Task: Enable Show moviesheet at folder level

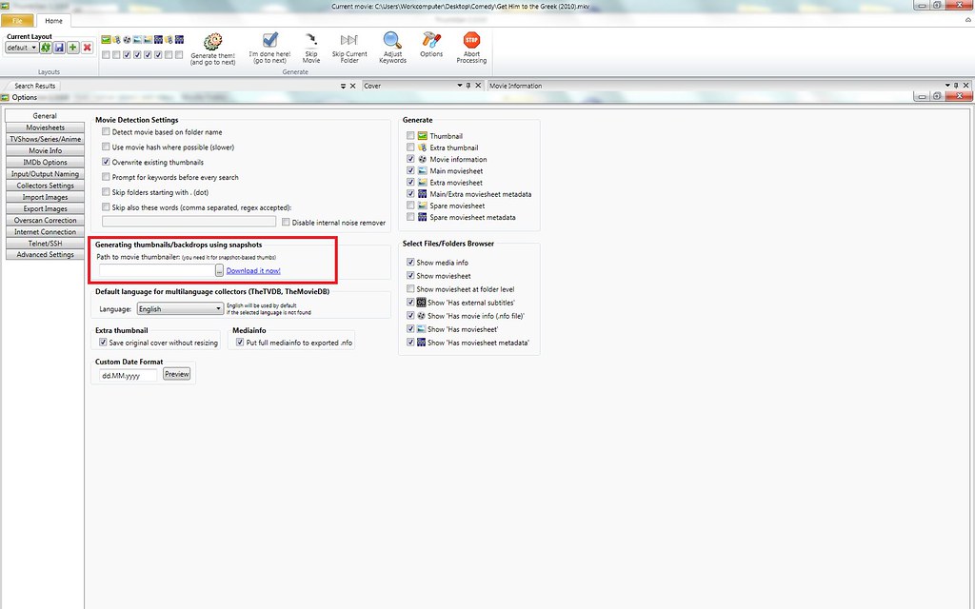Action: click(x=410, y=289)
